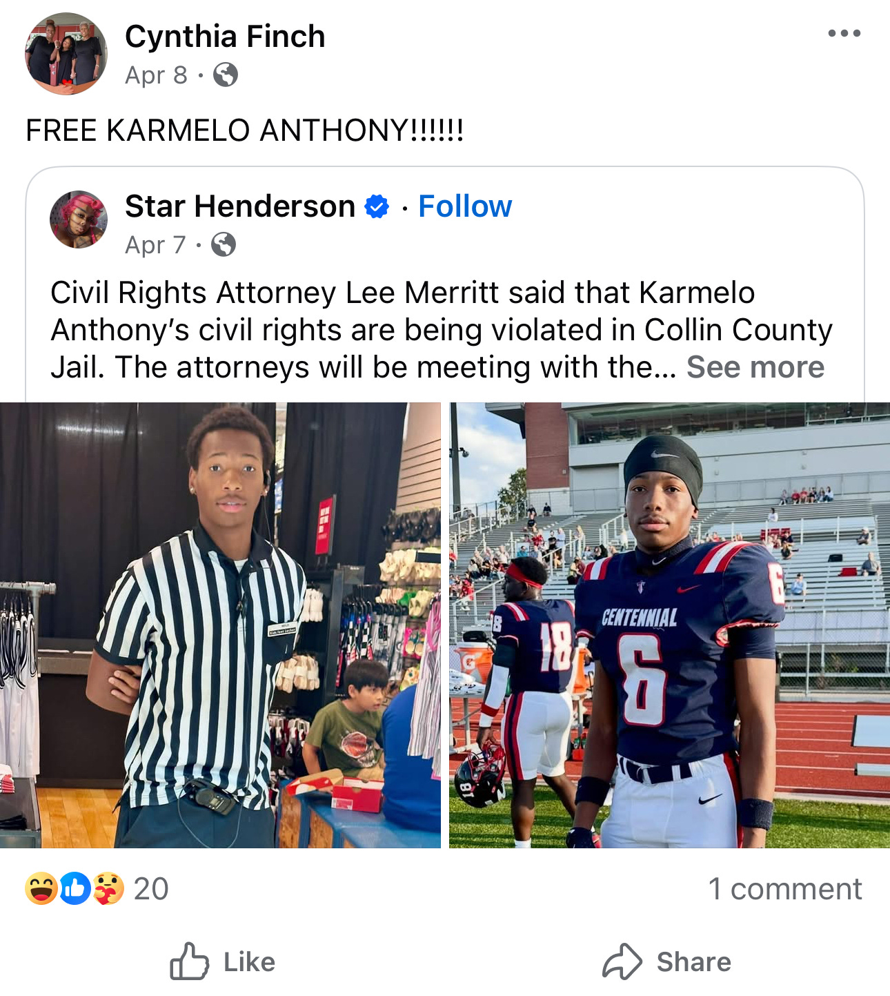This screenshot has height=996, width=890.
Task: Open the three-dot post options menu
Action: pyautogui.click(x=844, y=33)
